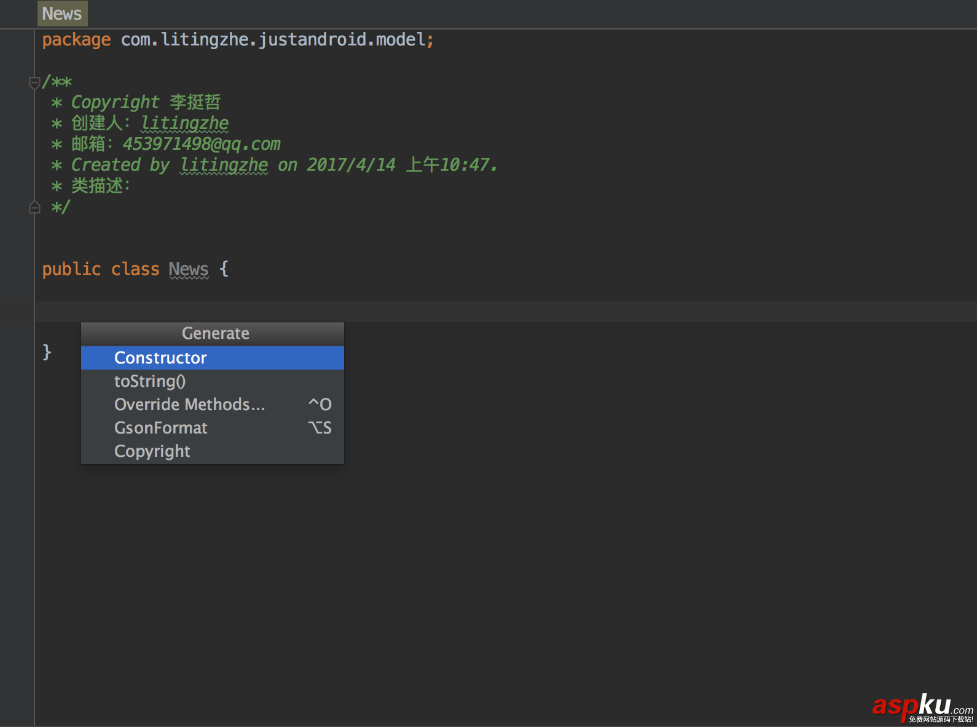Click the News class name in declaration
Viewport: 977px width, 727px height.
point(189,270)
